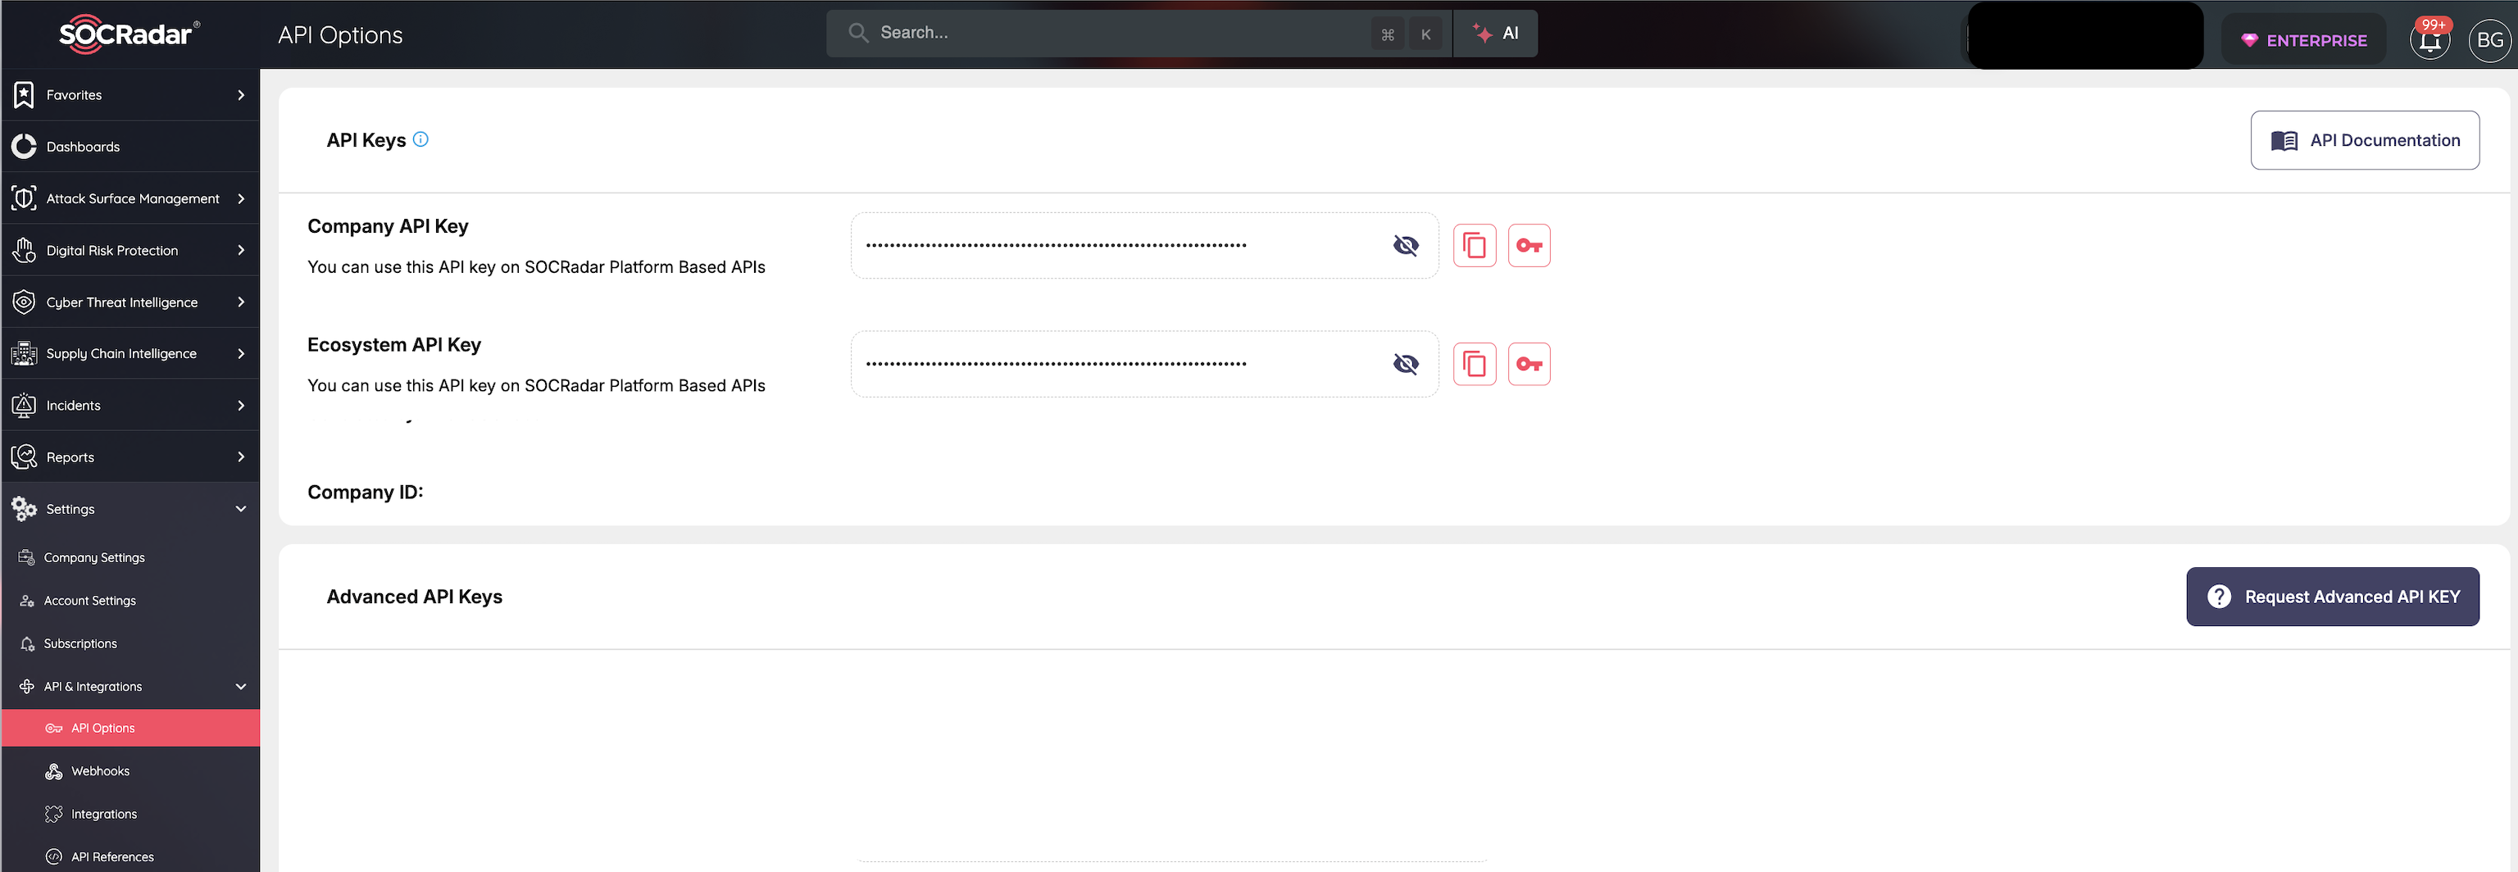Open the API Documentation

click(2365, 140)
